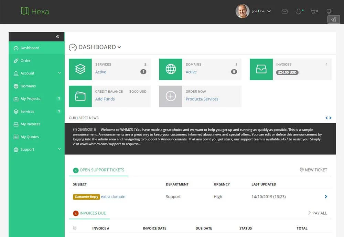Viewport: 344px width, 237px height.
Task: Click the Credit Balance wallet tile icon
Action: click(x=80, y=96)
